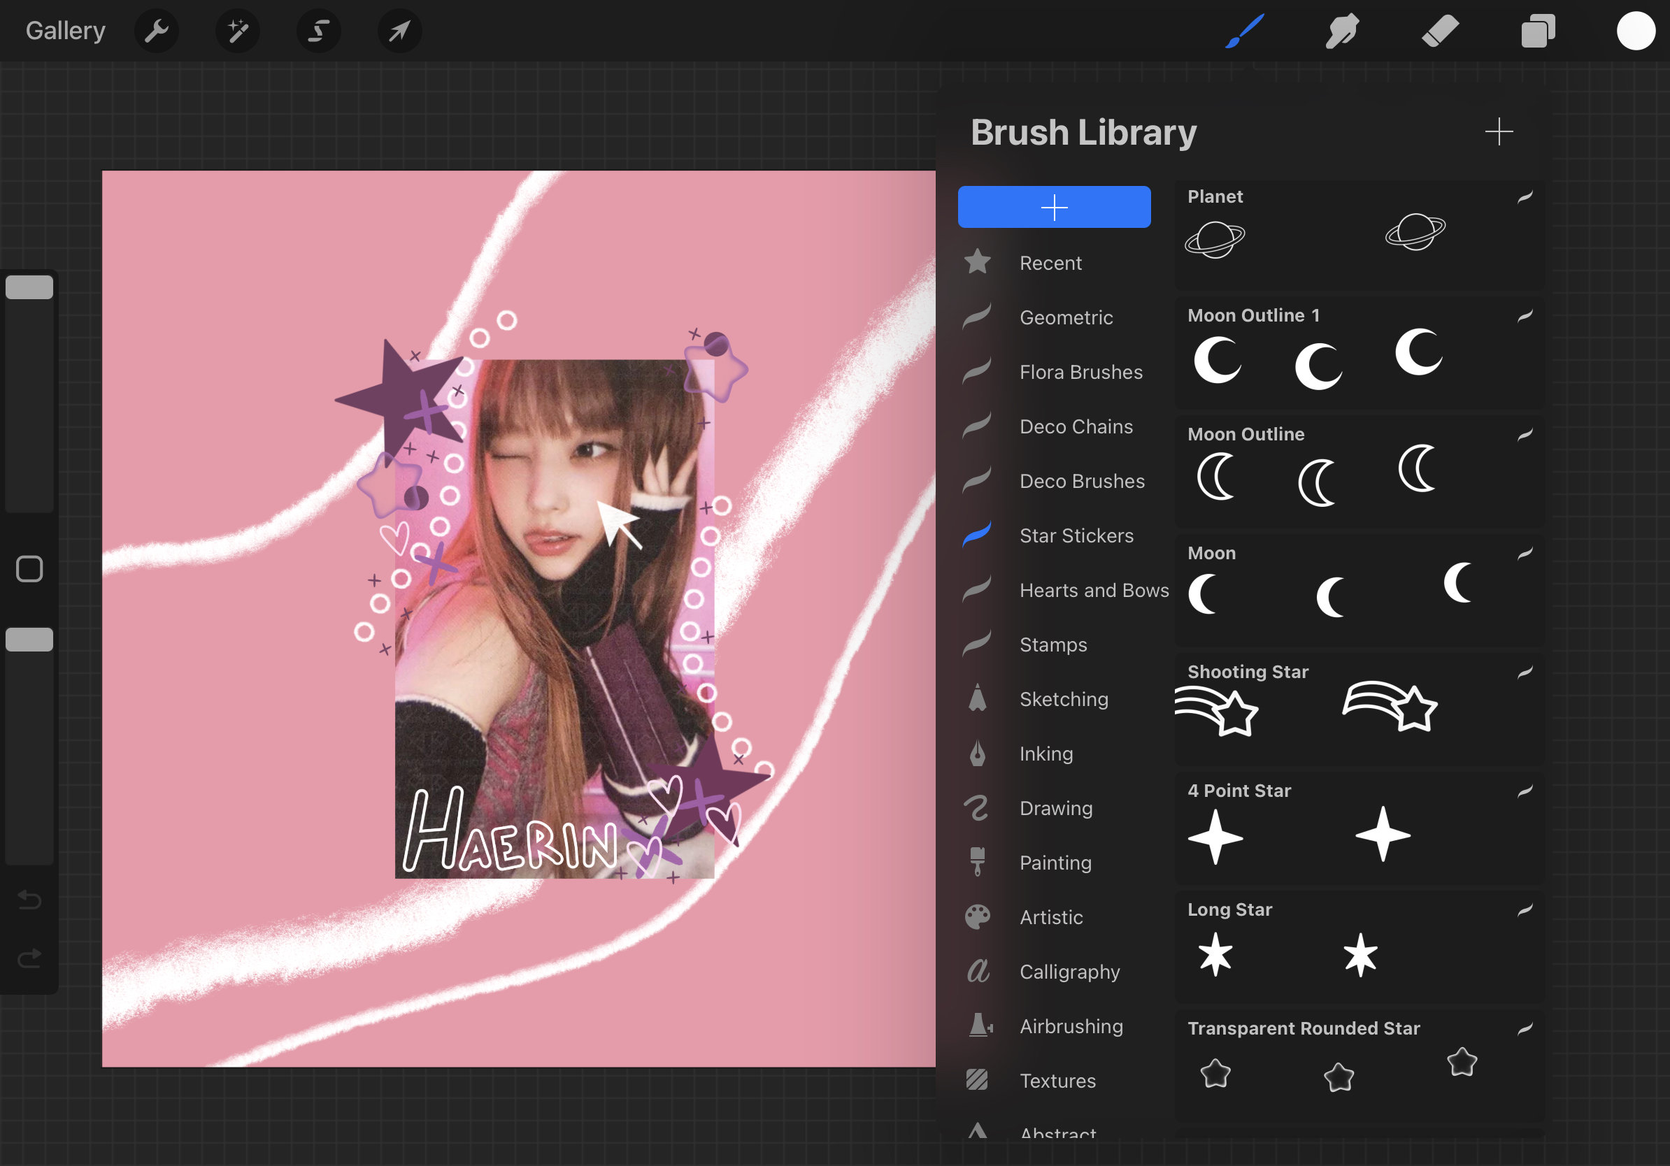Image resolution: width=1670 pixels, height=1166 pixels.
Task: Select the Hearts and Bows brush set
Action: (1094, 590)
